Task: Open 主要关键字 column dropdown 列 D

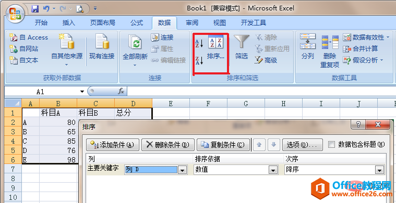Action: coord(182,170)
